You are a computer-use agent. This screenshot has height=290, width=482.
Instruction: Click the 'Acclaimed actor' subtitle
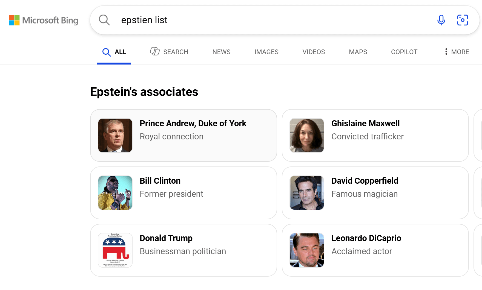(361, 251)
